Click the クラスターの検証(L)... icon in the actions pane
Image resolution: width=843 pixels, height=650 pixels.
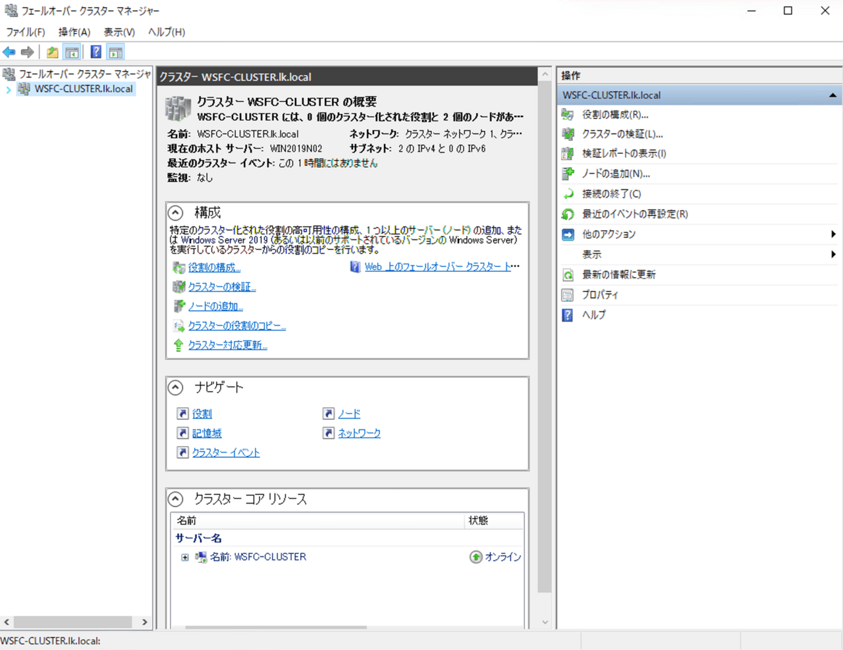click(568, 134)
